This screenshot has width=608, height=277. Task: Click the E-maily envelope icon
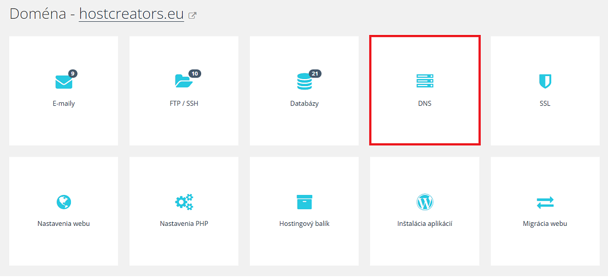click(64, 82)
